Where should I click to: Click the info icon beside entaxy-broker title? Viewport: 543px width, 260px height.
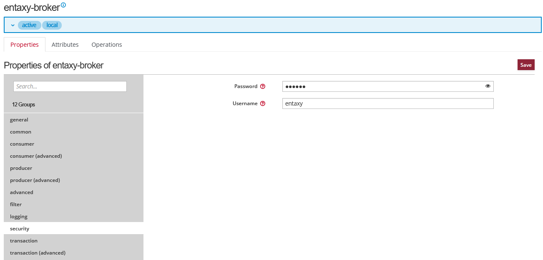point(63,5)
